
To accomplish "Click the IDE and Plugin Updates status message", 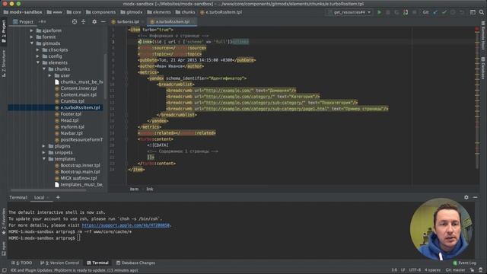I will pos(75,270).
